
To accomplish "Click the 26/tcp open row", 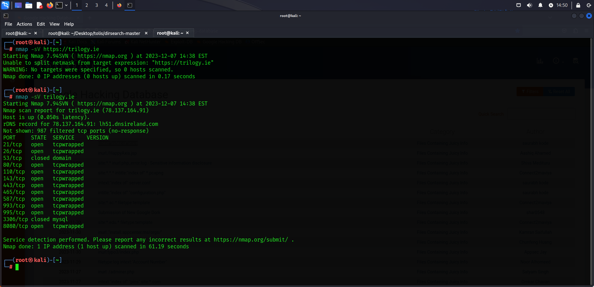I will (43, 151).
